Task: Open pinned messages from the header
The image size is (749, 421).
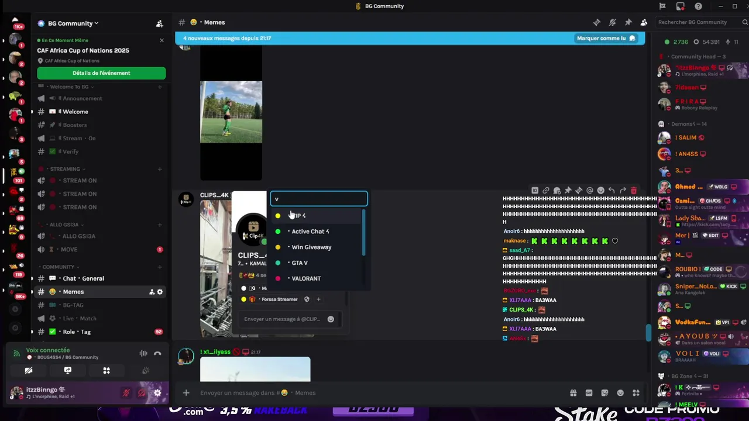Action: coord(628,22)
